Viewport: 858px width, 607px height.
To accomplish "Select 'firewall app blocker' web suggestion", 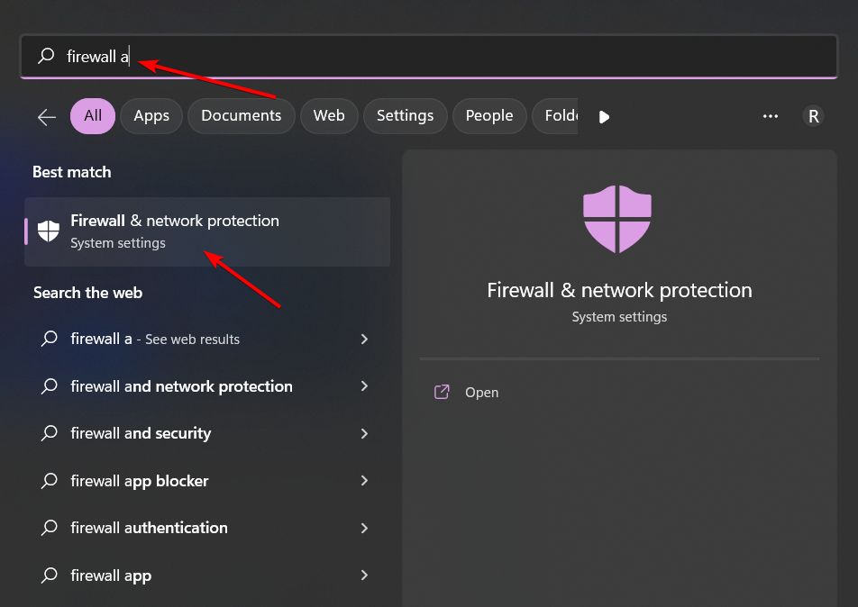I will (x=207, y=481).
